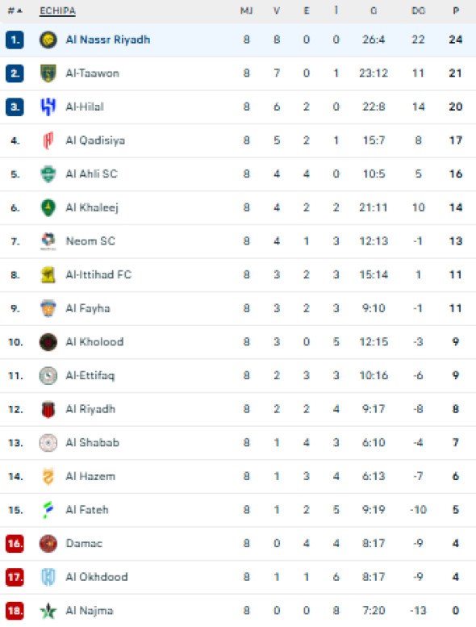
Task: Click the Al Najma star logo
Action: pos(48,611)
